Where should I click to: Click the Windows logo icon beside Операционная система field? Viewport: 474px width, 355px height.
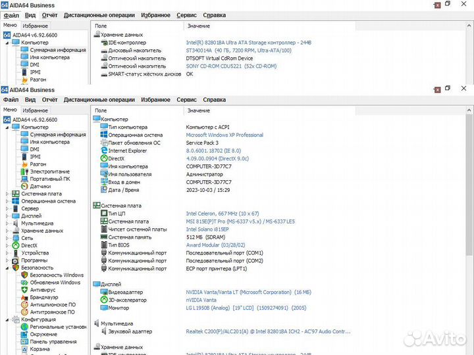pyautogui.click(x=104, y=135)
